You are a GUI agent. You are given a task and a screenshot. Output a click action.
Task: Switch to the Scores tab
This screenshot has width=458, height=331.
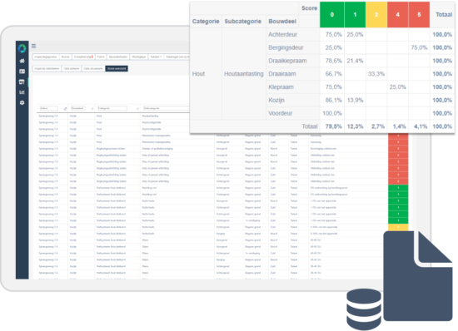65,57
